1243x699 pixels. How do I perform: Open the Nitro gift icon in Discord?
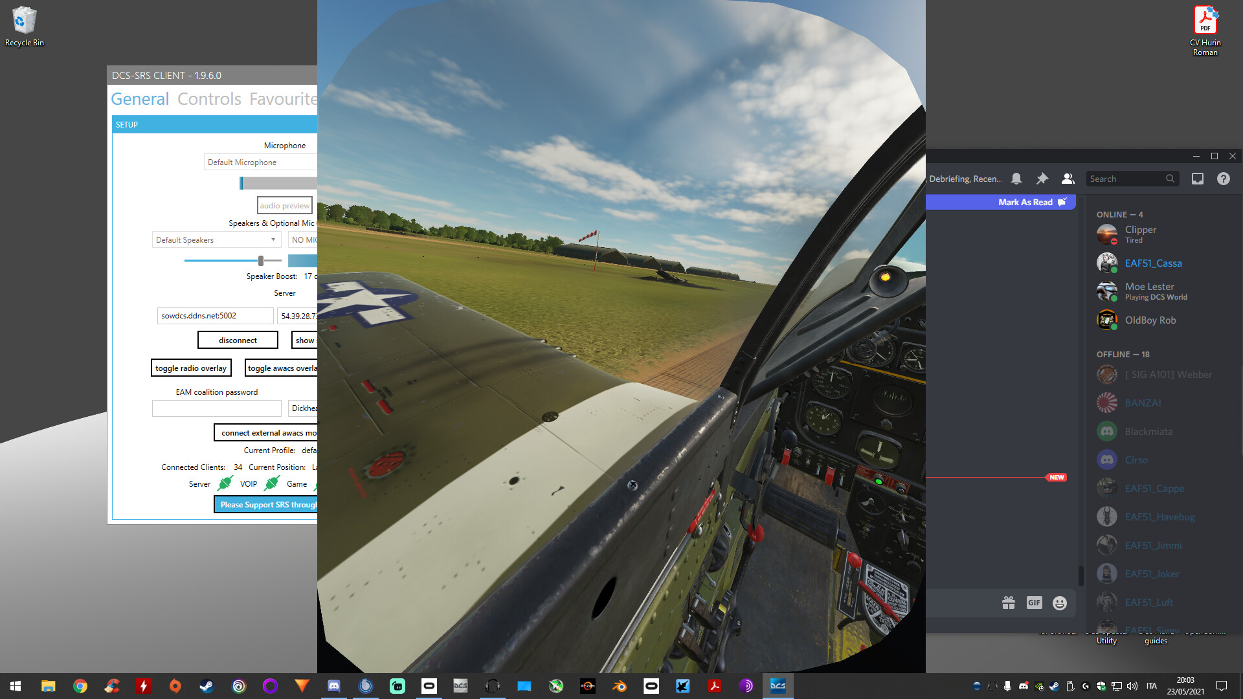pos(1009,603)
